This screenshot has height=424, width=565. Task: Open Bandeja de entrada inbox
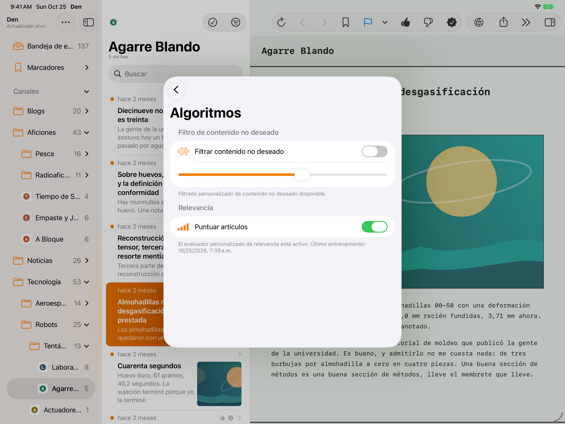pyautogui.click(x=51, y=46)
